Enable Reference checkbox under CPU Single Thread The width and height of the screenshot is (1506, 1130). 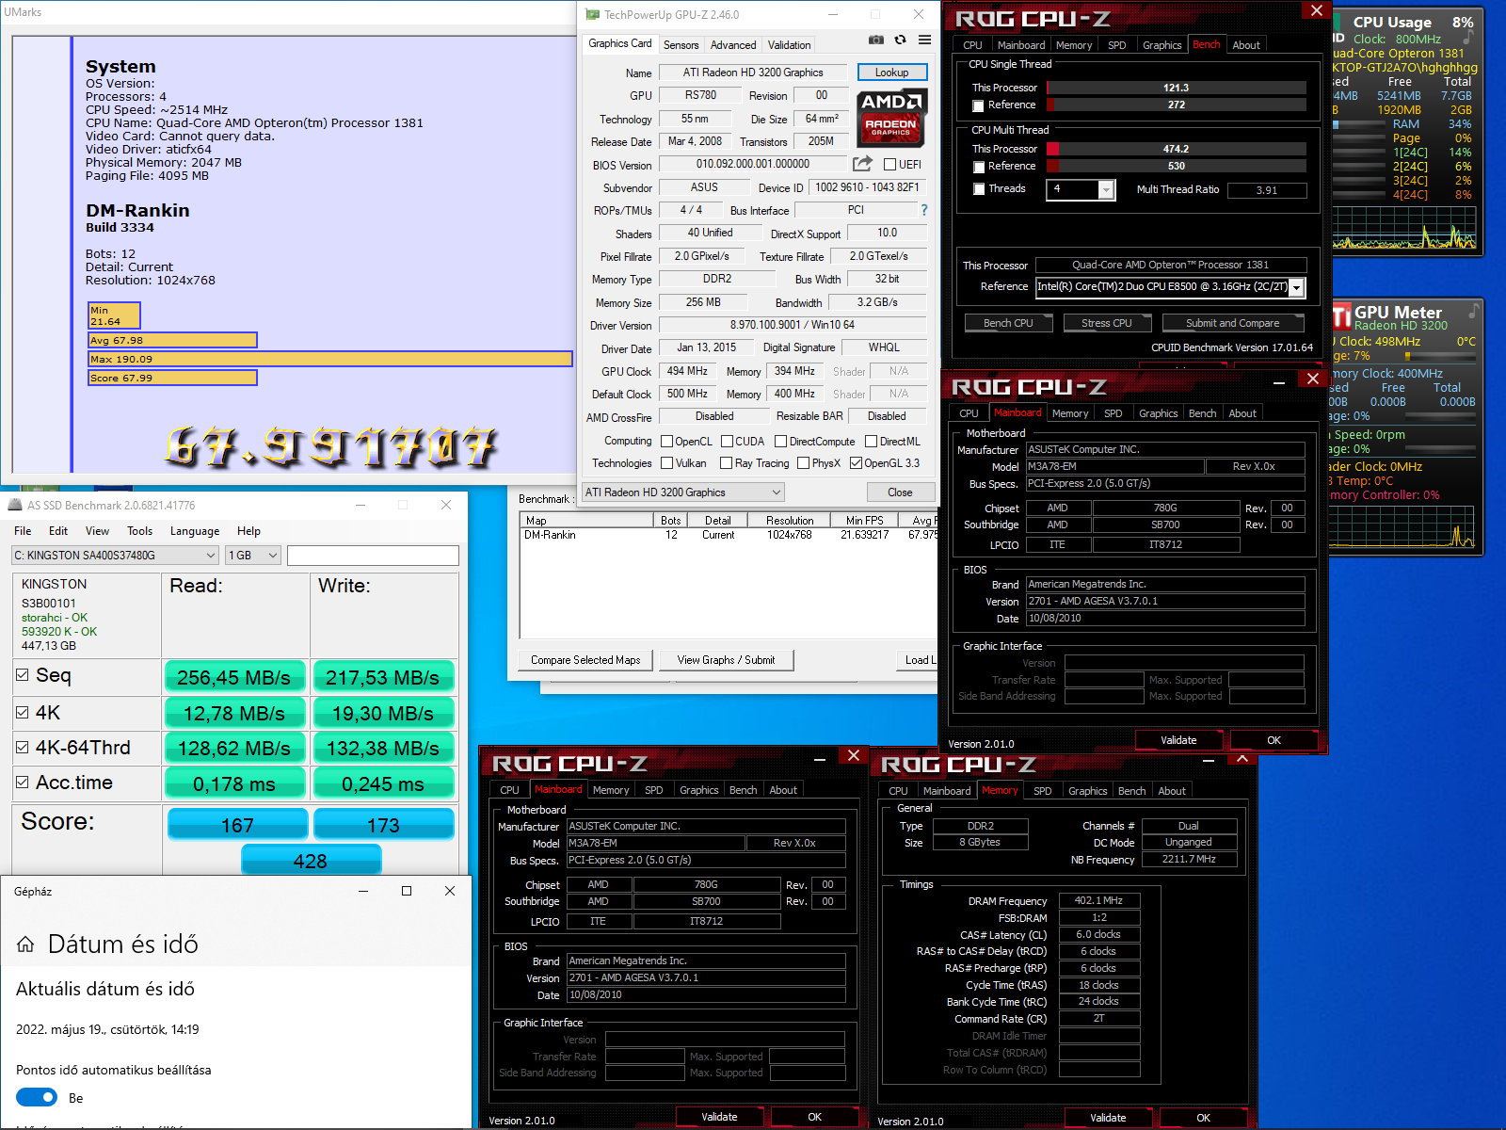tap(978, 105)
